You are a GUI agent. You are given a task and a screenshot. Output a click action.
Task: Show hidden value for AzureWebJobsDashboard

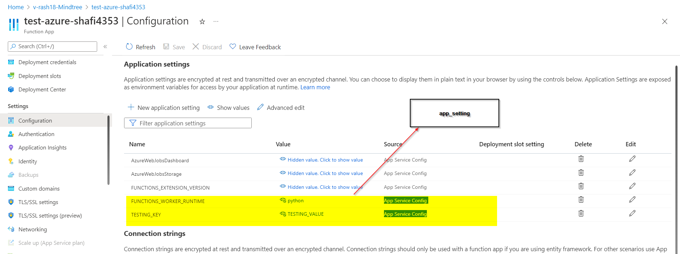pos(283,159)
